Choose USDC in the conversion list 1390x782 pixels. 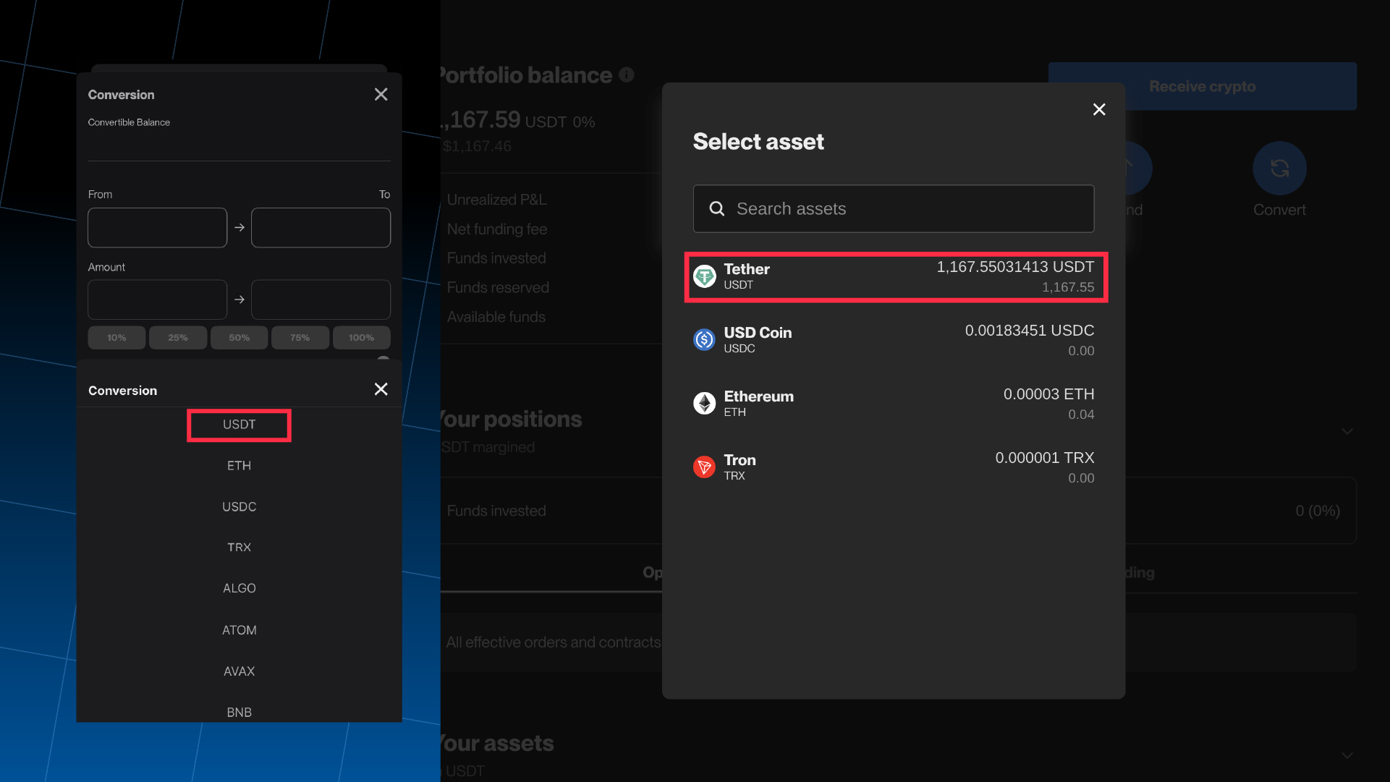pos(239,507)
